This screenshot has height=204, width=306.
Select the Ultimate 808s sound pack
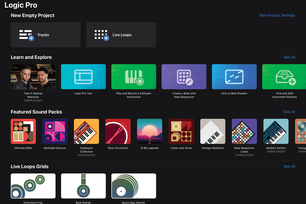(x=23, y=131)
